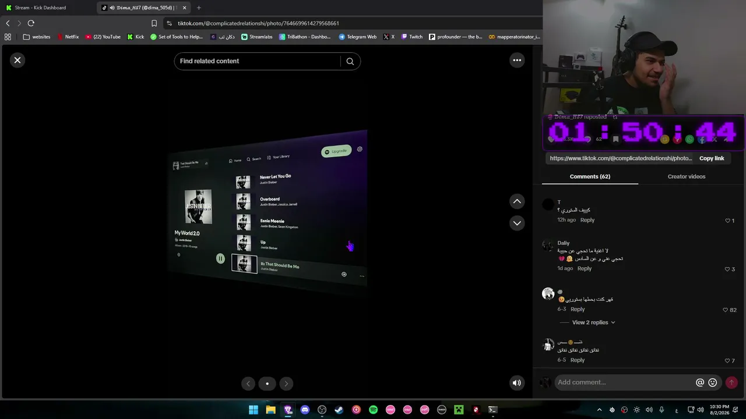Switch to the Creator videos tab
Screen dimensions: 746x419
pyautogui.click(x=687, y=176)
